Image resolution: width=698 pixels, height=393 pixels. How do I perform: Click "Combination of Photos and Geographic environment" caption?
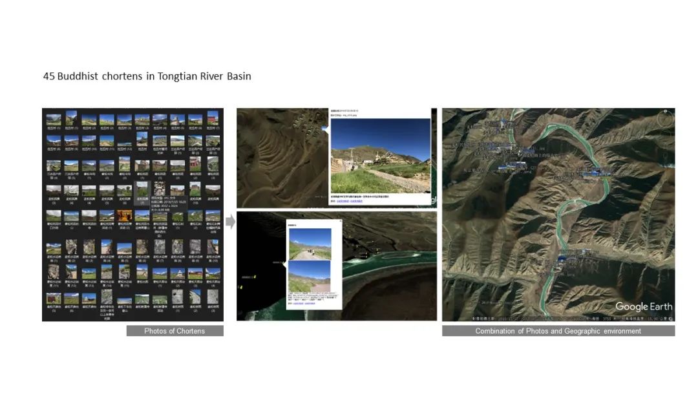click(558, 331)
